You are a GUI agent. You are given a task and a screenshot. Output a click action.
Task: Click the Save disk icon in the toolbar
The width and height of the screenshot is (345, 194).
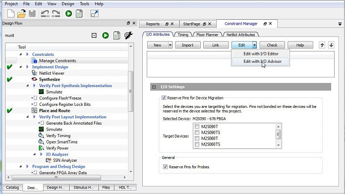click(32, 14)
